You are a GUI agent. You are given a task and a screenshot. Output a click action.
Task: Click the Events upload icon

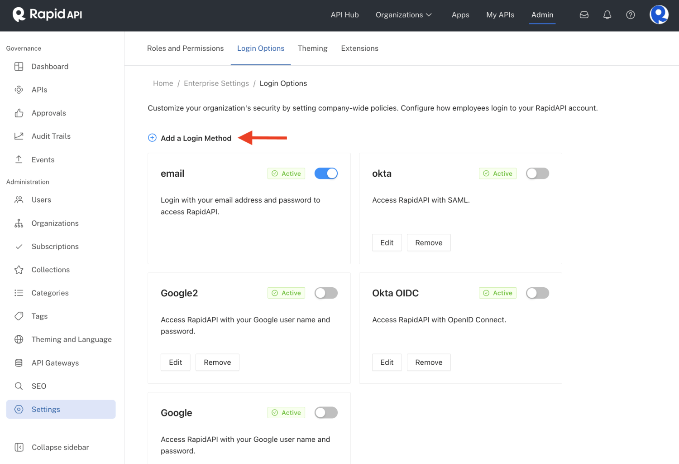pyautogui.click(x=19, y=159)
